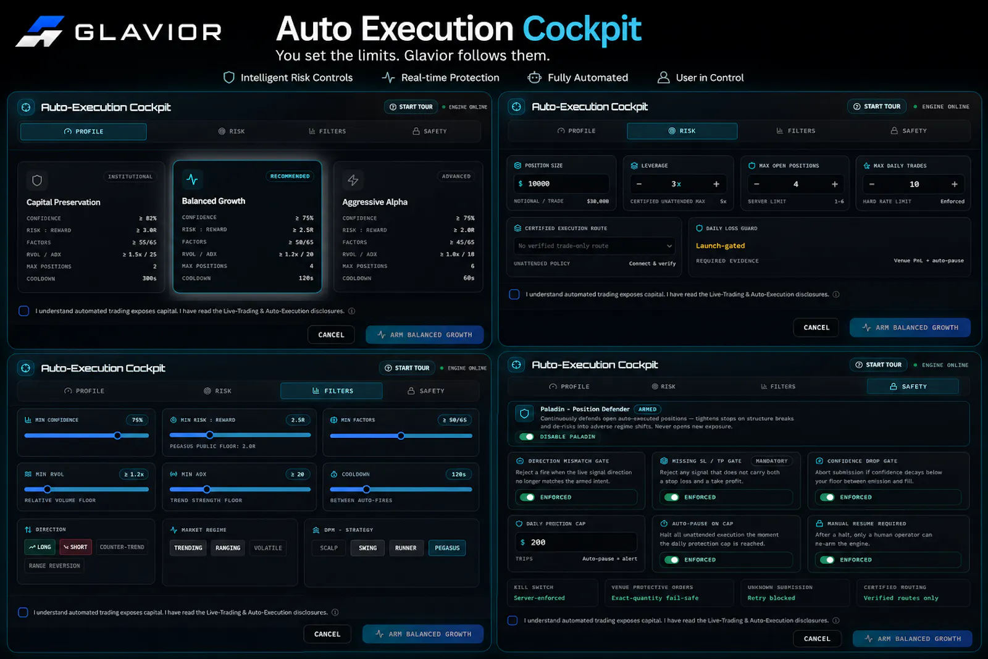
Task: Switch to Filters tab in the Risk-view cockpit
Action: pos(796,131)
